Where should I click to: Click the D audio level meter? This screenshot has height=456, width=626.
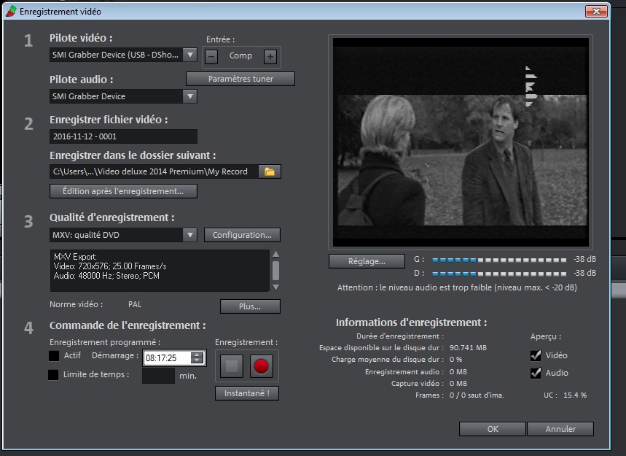[x=499, y=274]
